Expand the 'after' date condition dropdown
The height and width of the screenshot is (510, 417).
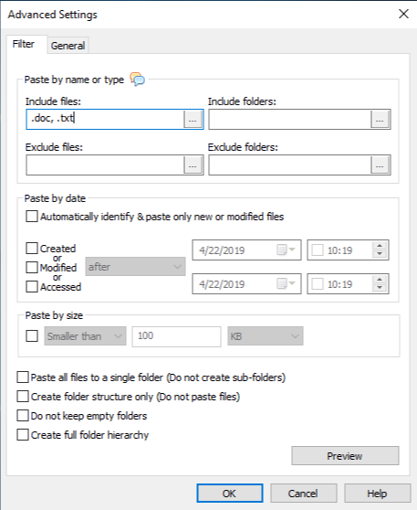tap(135, 267)
